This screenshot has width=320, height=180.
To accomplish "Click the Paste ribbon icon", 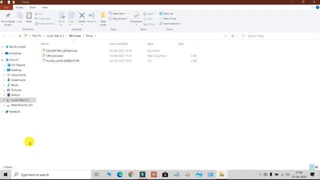I will point(29,15).
